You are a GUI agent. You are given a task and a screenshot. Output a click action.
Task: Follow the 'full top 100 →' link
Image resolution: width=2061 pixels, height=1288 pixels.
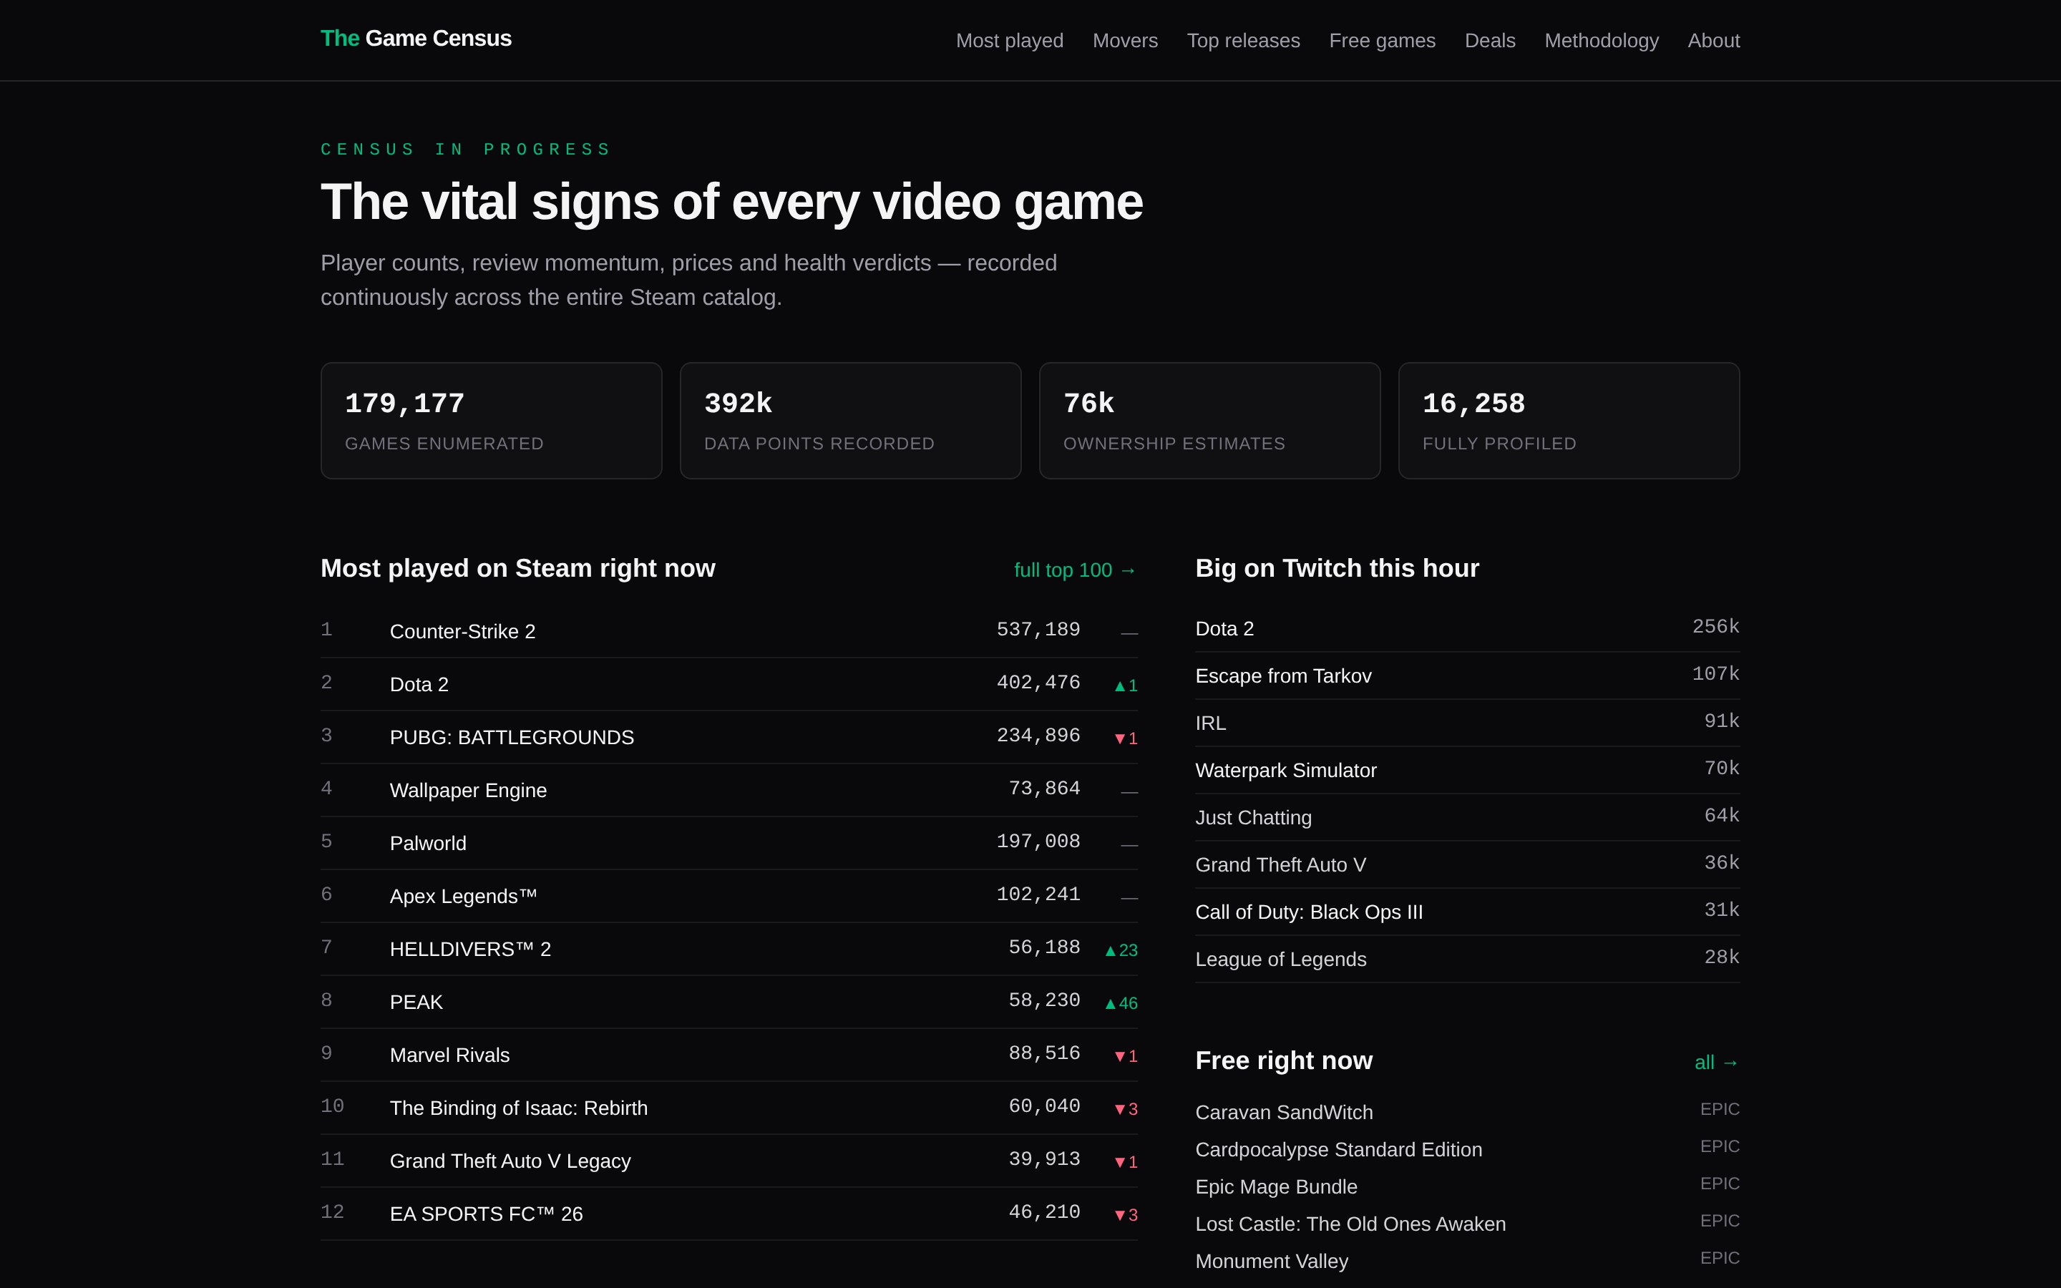click(1076, 570)
